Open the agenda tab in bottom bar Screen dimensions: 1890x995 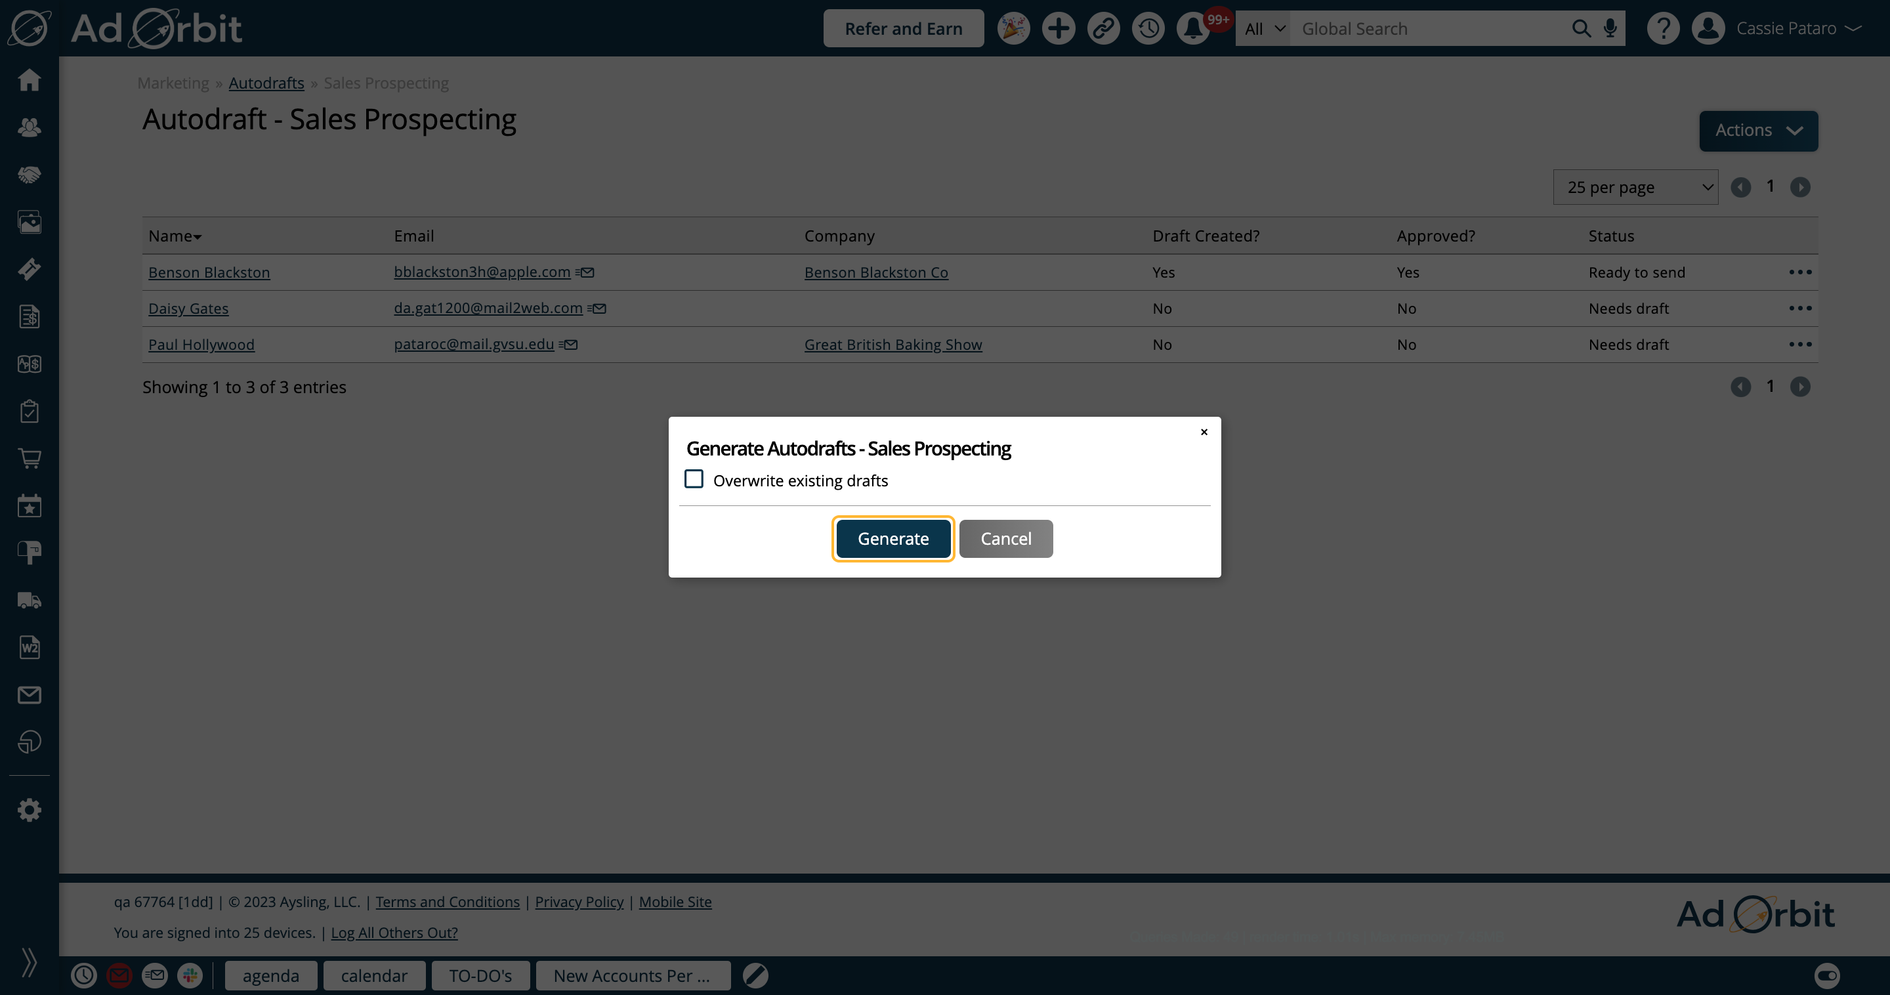coord(271,975)
